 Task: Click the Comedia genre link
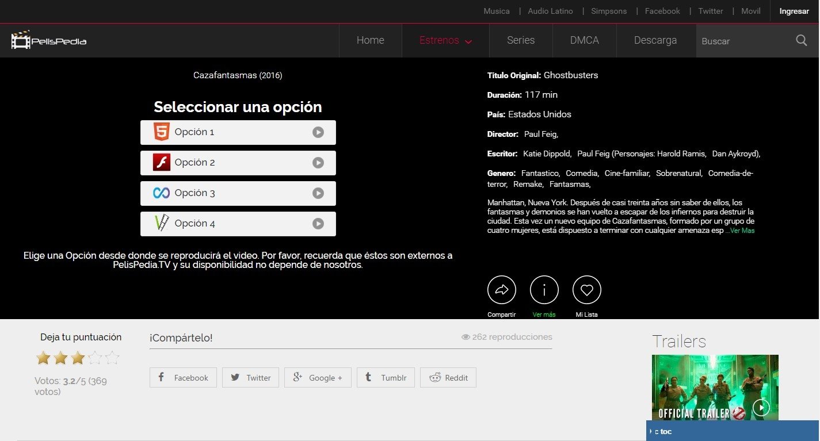tap(582, 173)
